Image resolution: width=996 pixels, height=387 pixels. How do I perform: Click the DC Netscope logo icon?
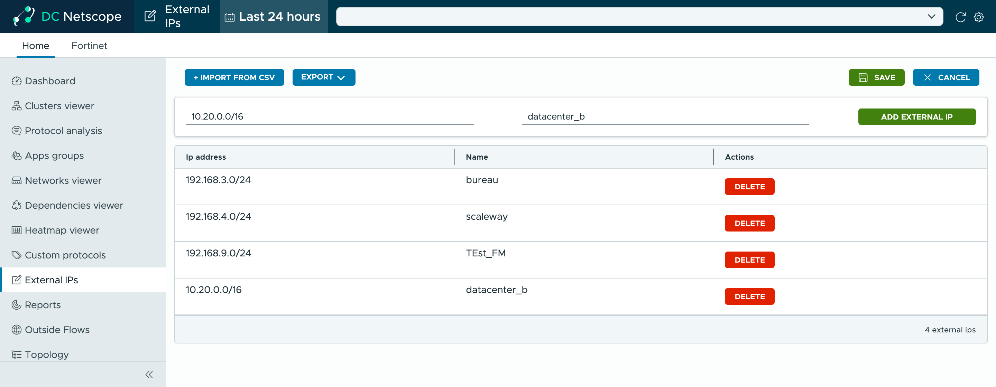coord(24,16)
